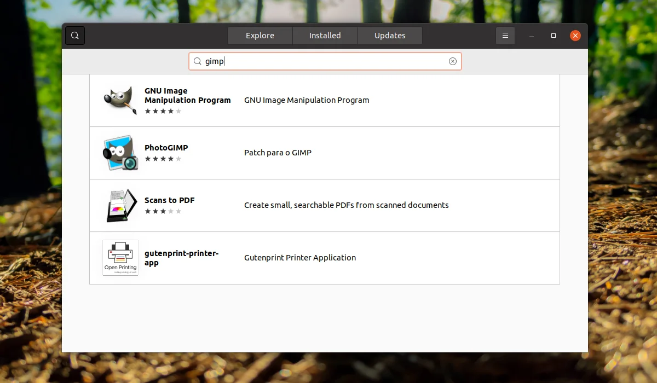Click the GIMP star rating
This screenshot has height=383, width=657.
pyautogui.click(x=163, y=111)
